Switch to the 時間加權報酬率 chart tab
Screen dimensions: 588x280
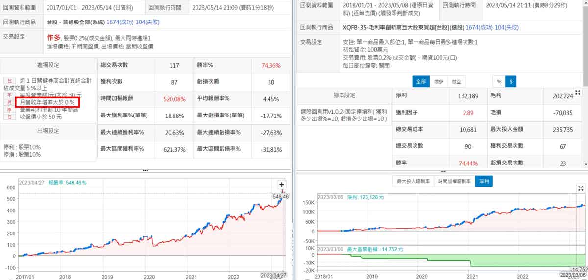click(454, 181)
